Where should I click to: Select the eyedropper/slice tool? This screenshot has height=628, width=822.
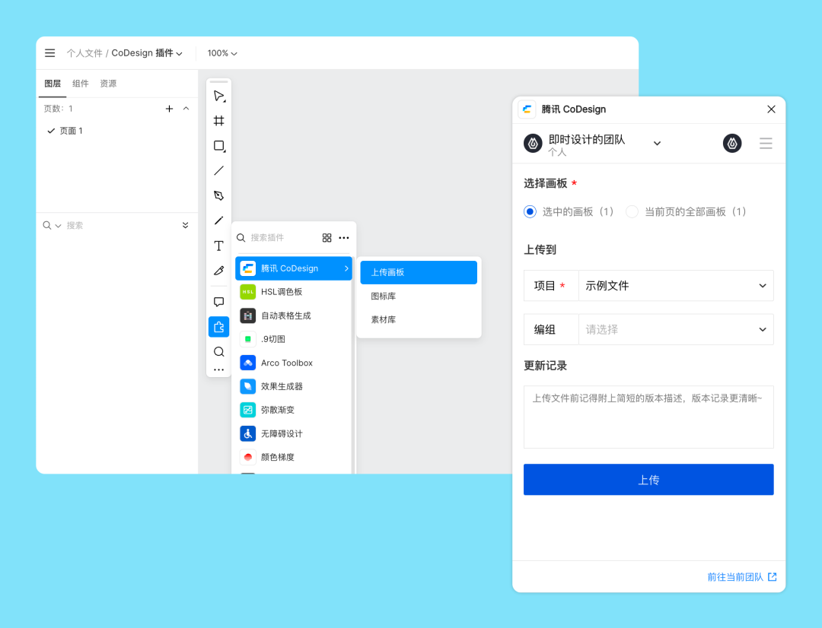(x=219, y=271)
